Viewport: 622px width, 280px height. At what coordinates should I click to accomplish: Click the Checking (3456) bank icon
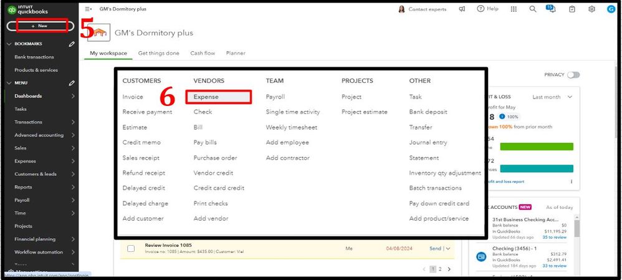click(481, 256)
